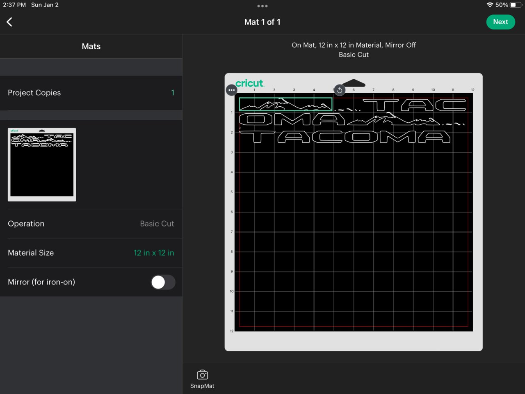
Task: Select the OMA outline on second row
Action: coord(292,119)
